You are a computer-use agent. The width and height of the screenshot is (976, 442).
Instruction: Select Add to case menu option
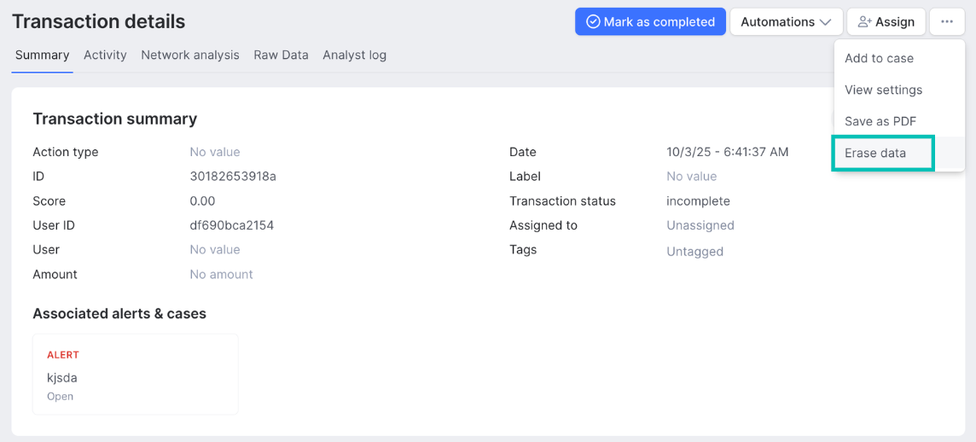pyautogui.click(x=879, y=58)
